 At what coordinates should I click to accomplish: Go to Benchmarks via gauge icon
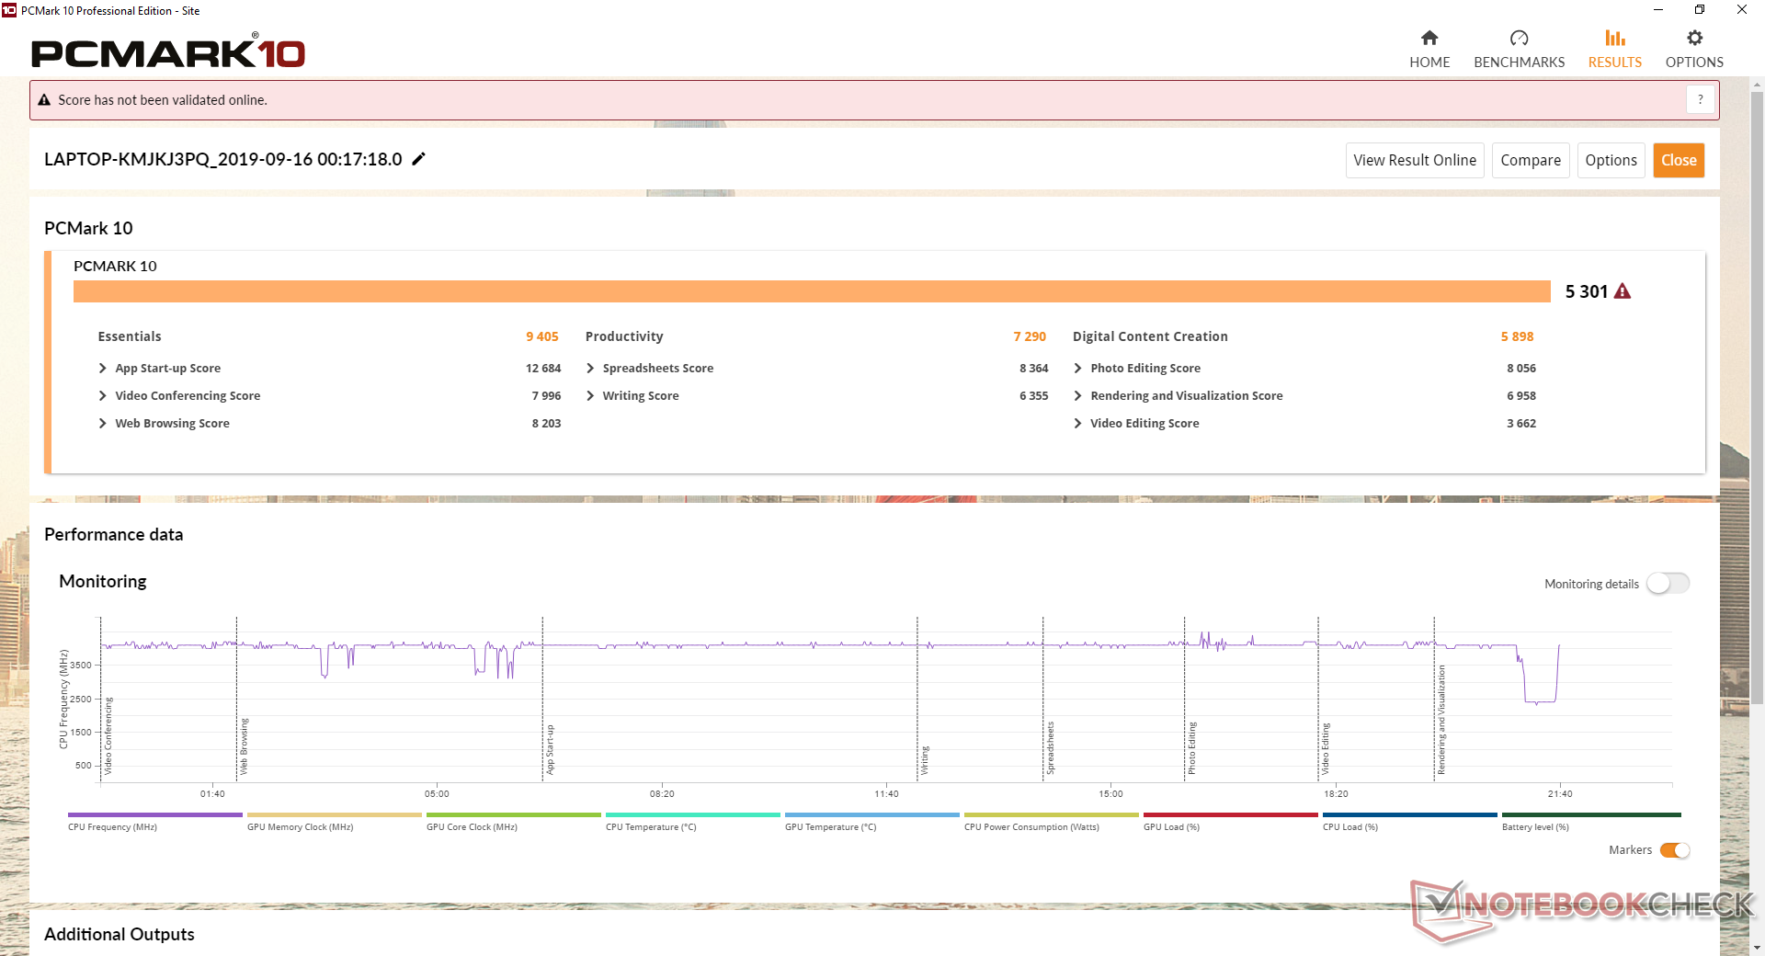pyautogui.click(x=1519, y=39)
